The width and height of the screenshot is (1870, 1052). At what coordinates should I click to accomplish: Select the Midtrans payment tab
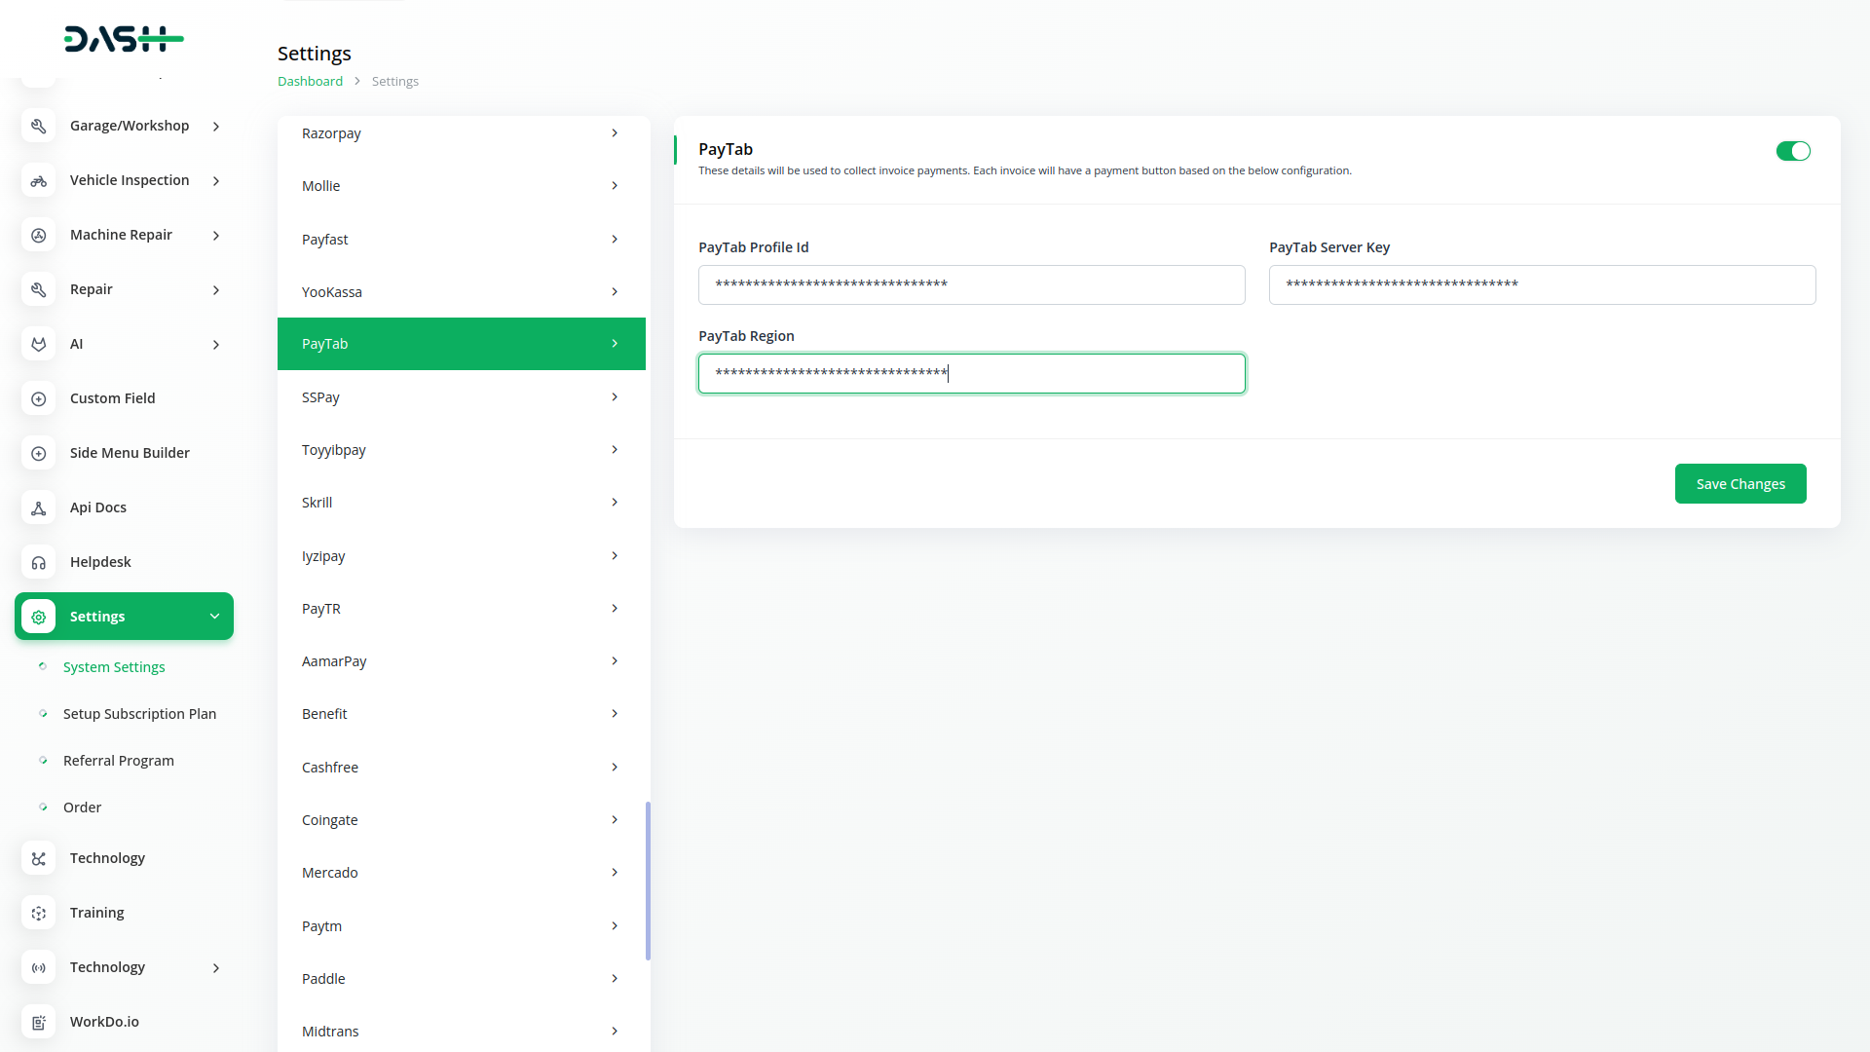pyautogui.click(x=462, y=1031)
